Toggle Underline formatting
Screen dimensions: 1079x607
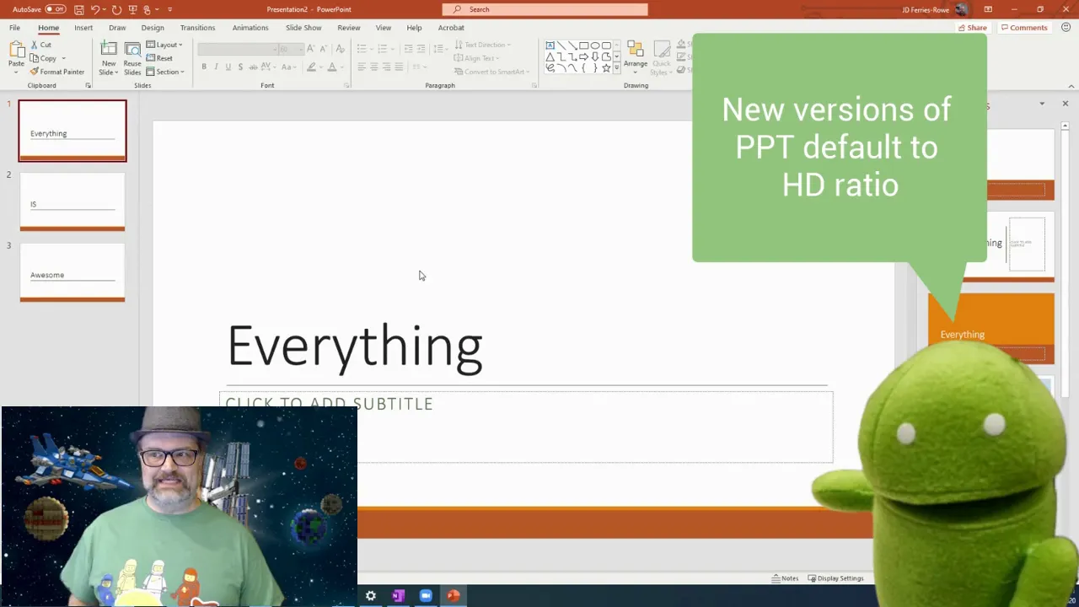[x=228, y=67]
